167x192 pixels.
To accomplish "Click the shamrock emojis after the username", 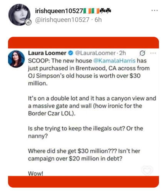I will coord(105,11).
